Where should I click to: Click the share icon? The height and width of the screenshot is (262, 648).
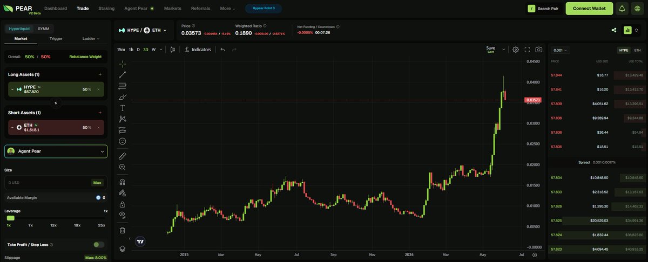pos(614,30)
